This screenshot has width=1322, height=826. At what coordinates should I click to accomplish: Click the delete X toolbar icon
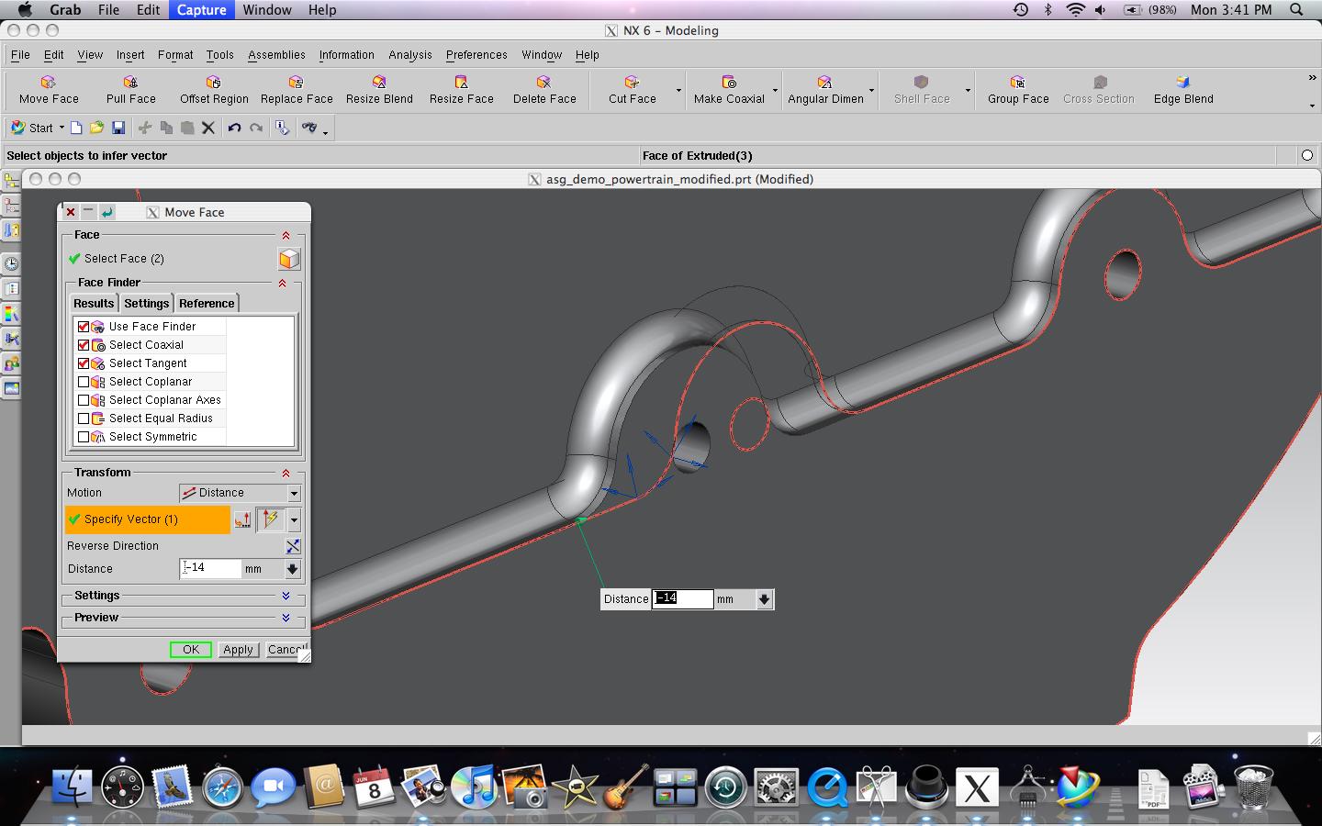[x=208, y=128]
